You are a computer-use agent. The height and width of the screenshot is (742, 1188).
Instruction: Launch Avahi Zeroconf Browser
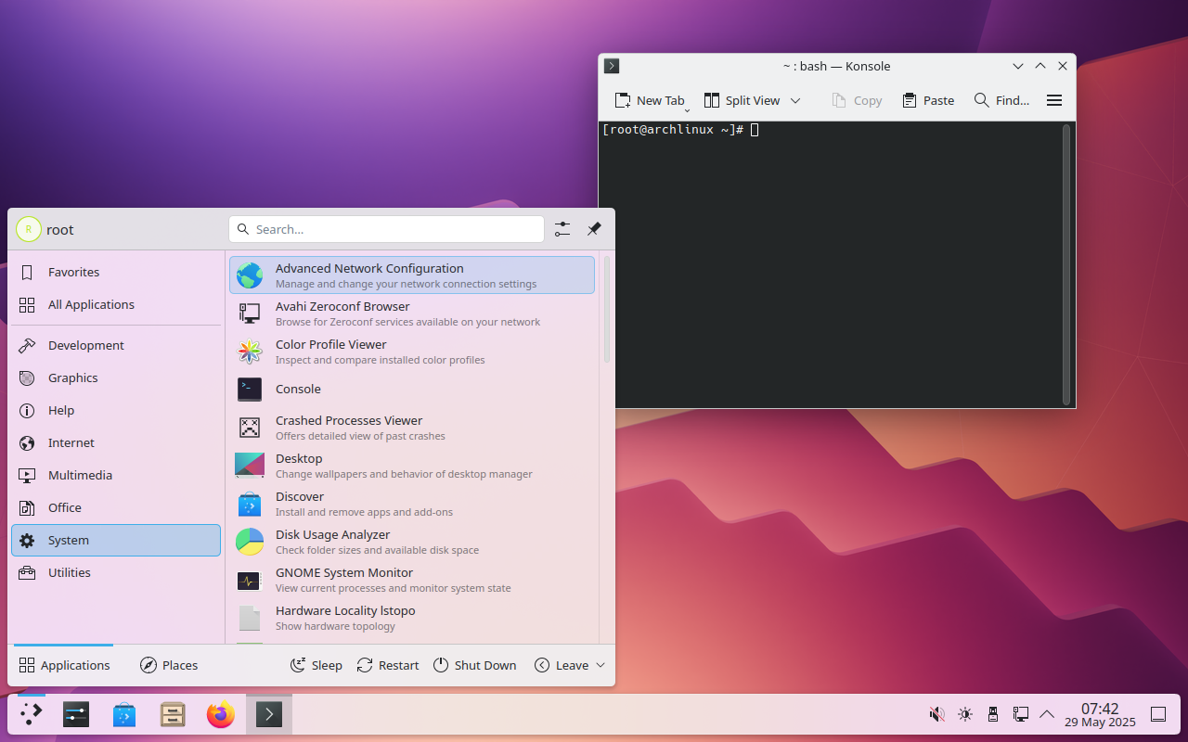pos(412,313)
